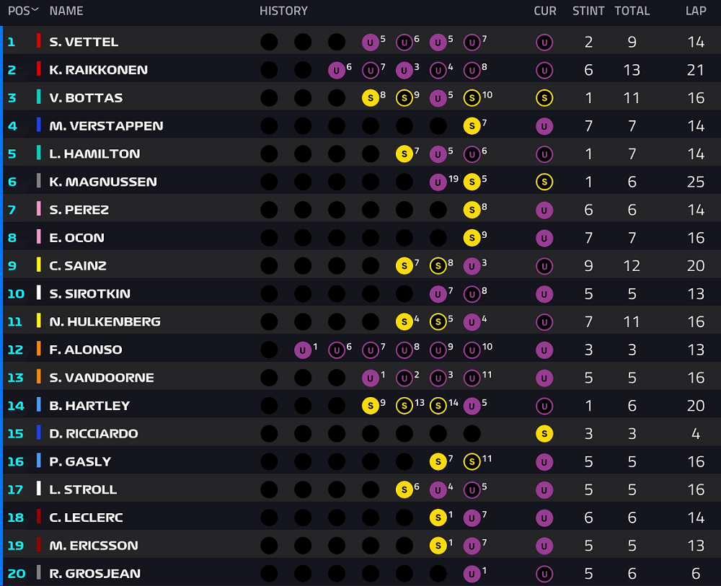
Task: Click Grosjean's ultrasoft history tyre marked 1
Action: coord(472,574)
